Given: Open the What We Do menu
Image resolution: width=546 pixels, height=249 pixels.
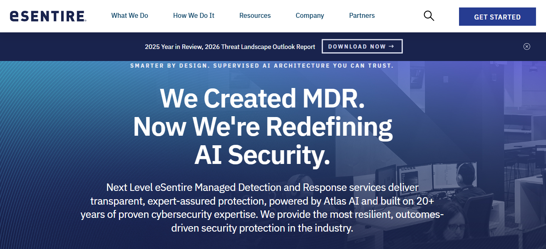Looking at the screenshot, I should point(129,16).
